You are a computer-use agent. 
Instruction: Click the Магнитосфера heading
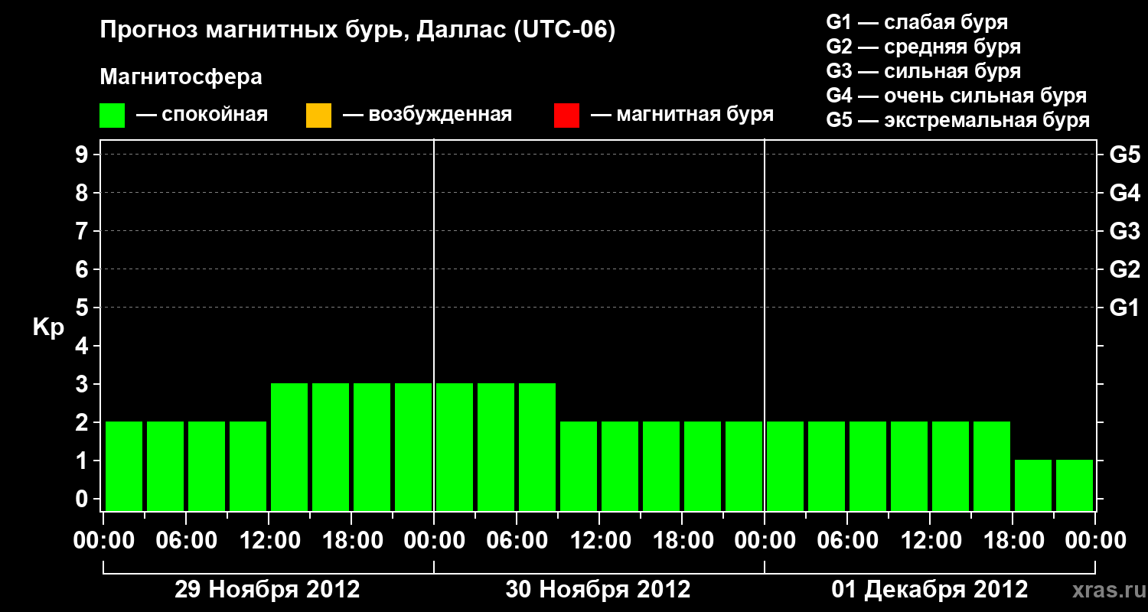[x=181, y=77]
